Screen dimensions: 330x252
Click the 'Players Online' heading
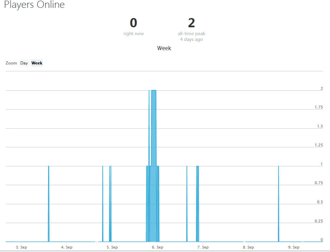(34, 5)
